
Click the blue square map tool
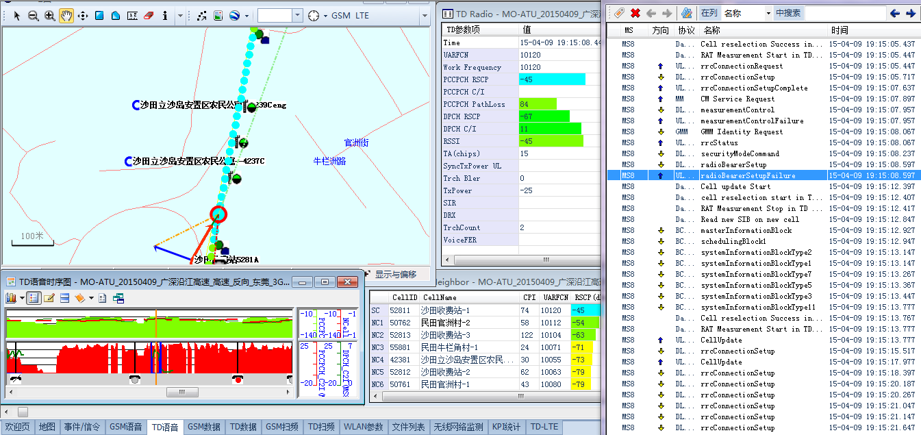(99, 15)
